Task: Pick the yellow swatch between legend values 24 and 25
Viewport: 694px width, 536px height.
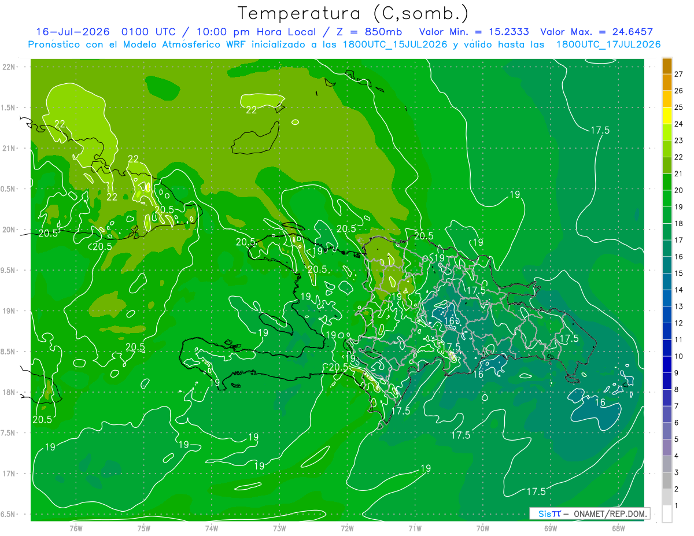Action: (667, 116)
